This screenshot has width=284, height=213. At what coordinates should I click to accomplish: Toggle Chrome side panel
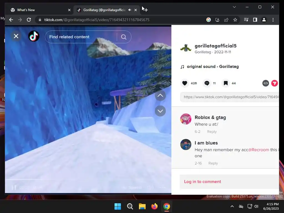tap(255, 20)
